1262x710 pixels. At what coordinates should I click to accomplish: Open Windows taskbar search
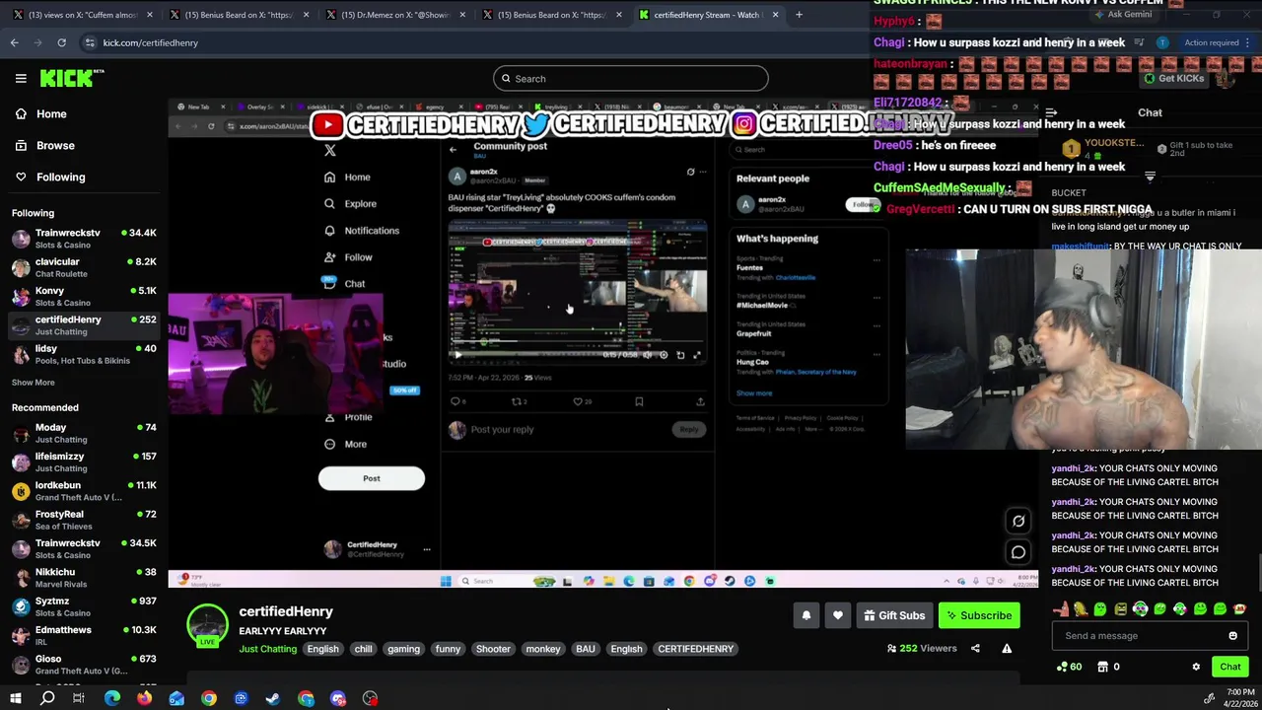pyautogui.click(x=46, y=698)
